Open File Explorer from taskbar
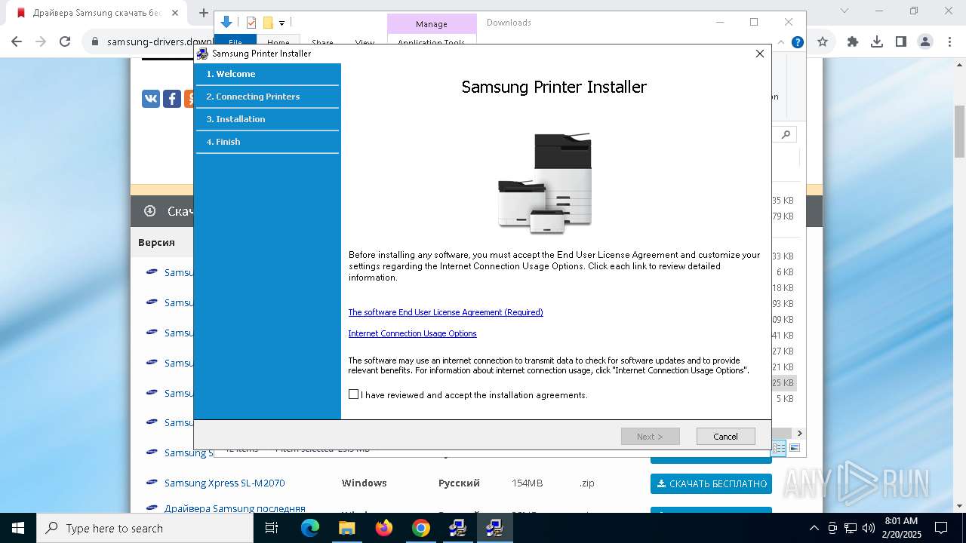Screen dimensions: 966x543 coord(347,528)
